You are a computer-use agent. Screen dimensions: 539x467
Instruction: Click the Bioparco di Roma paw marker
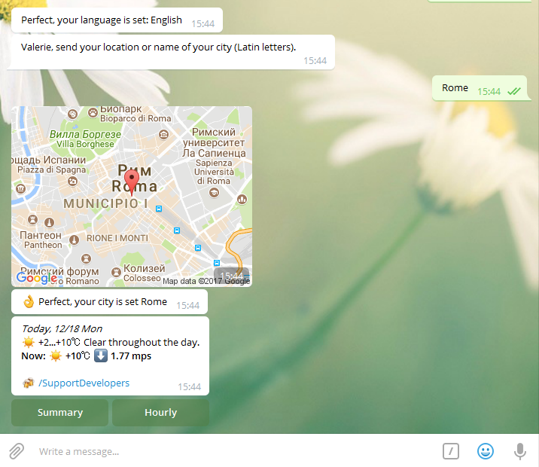click(93, 112)
